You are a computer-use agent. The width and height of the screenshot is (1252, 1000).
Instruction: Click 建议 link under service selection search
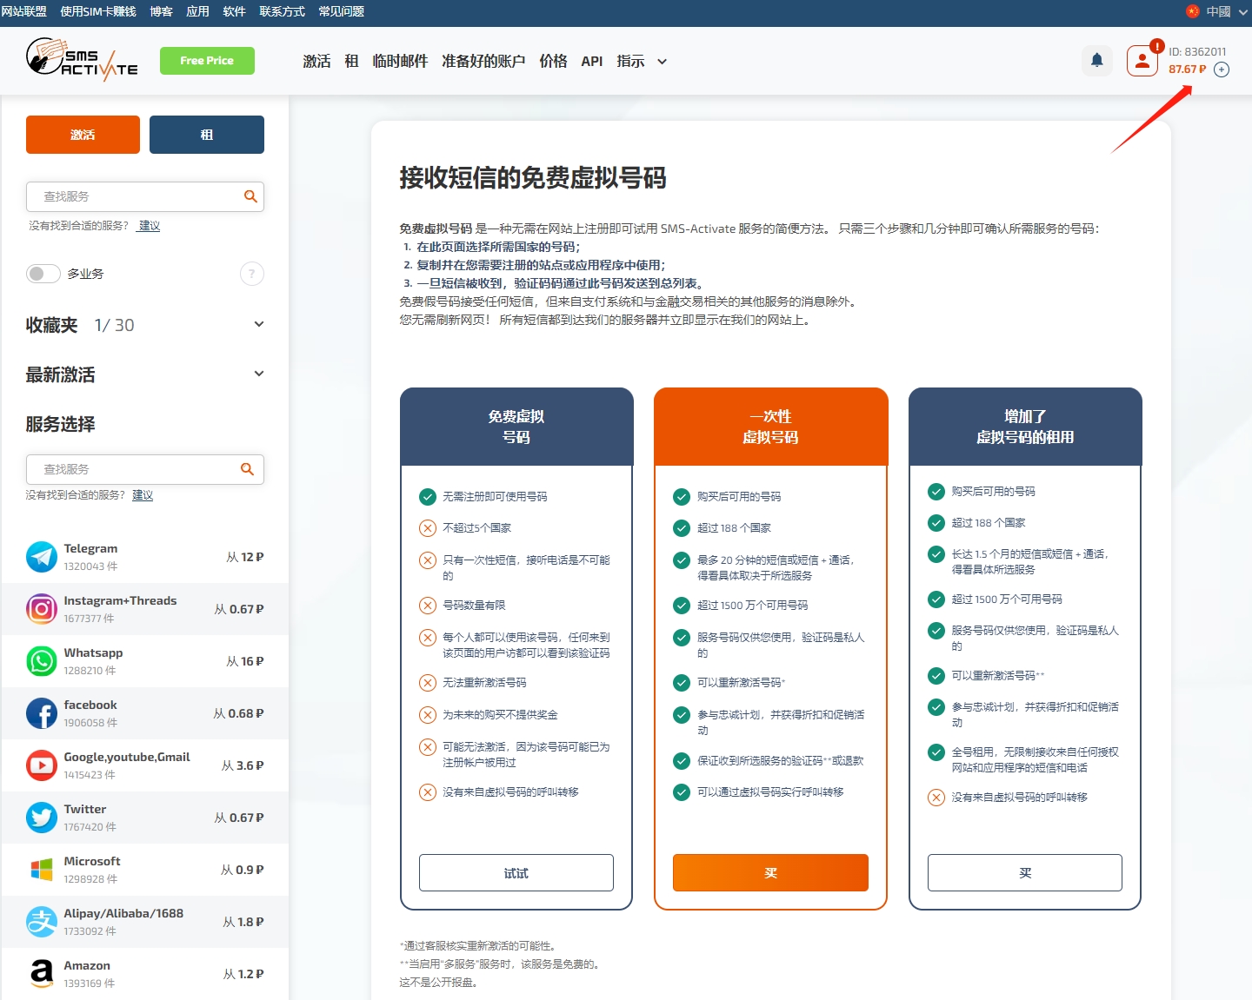tap(143, 495)
